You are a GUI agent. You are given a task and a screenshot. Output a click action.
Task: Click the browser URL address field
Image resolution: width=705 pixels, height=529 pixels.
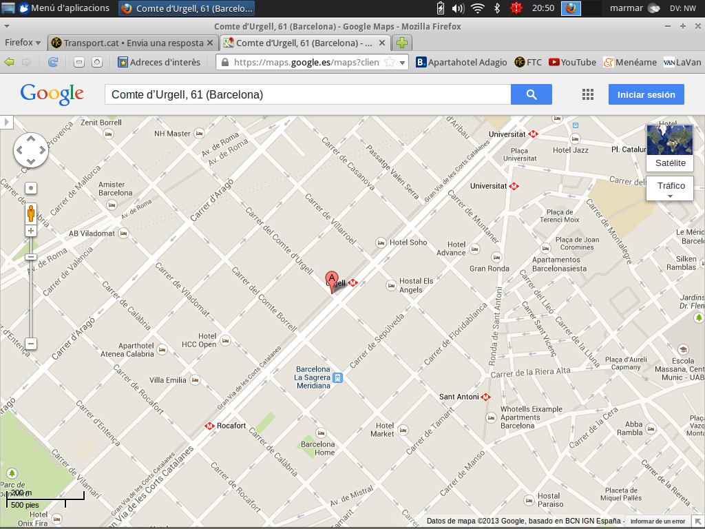click(306, 62)
